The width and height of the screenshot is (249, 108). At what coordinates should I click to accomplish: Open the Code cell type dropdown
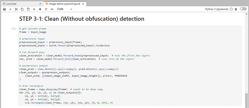(65, 9)
